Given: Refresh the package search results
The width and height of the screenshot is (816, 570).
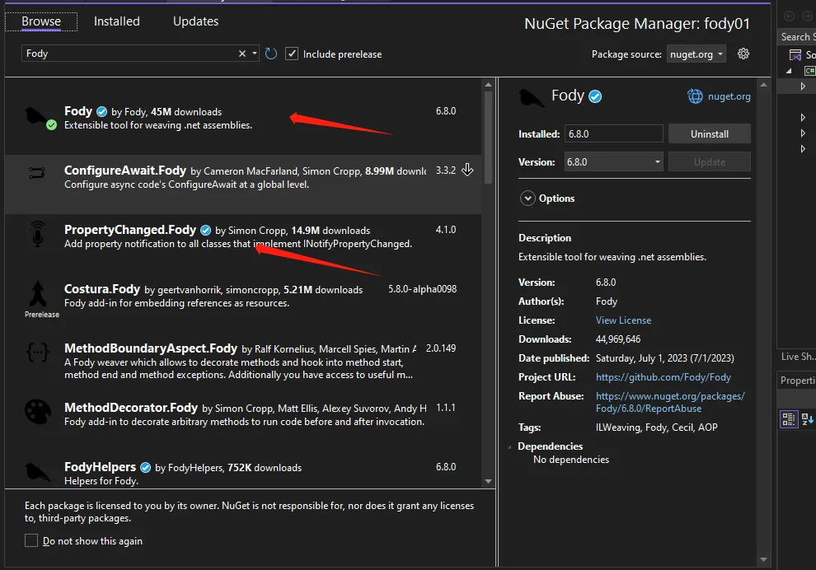Looking at the screenshot, I should point(271,54).
